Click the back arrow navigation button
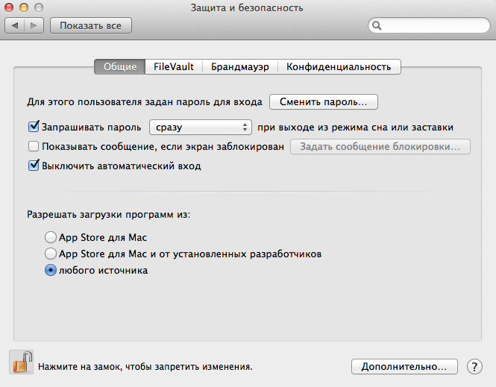496x387 pixels. point(15,25)
